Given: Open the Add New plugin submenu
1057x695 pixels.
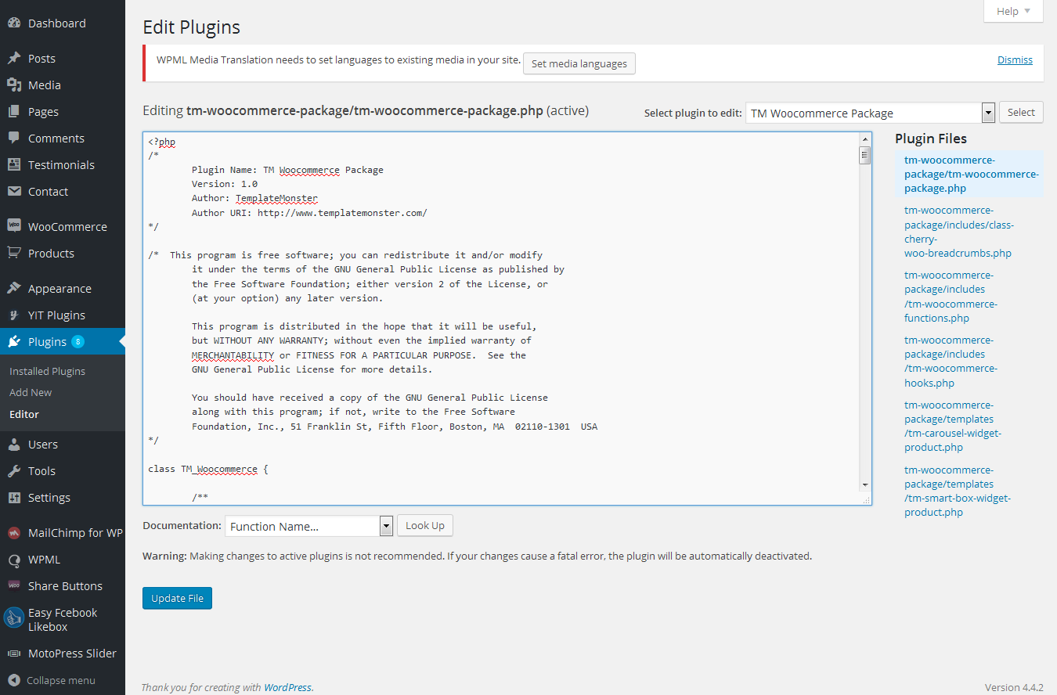Looking at the screenshot, I should pyautogui.click(x=31, y=392).
